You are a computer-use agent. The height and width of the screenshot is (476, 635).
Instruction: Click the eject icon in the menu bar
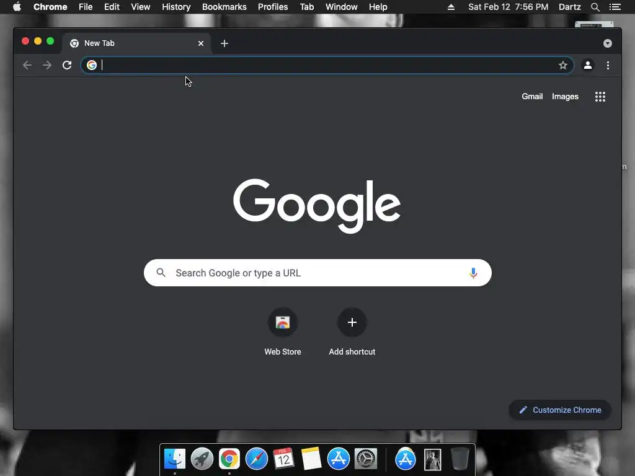pos(451,7)
